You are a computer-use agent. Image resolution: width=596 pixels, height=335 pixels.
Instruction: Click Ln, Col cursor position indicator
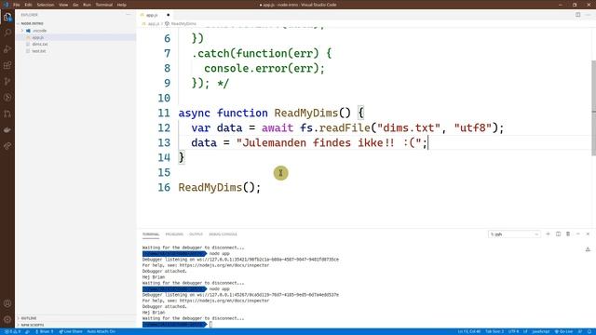click(469, 331)
